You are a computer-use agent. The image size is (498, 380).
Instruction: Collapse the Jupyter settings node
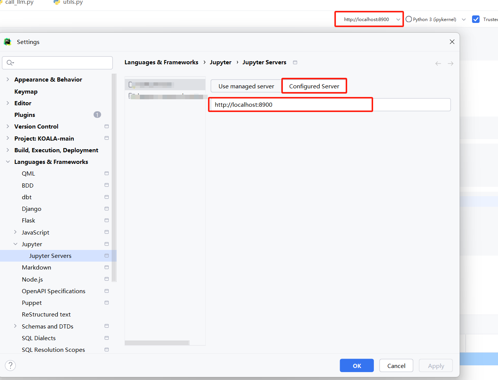pyautogui.click(x=15, y=244)
